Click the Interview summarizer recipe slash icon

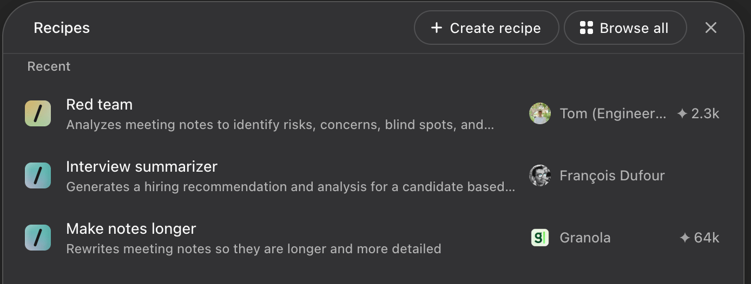coord(38,175)
